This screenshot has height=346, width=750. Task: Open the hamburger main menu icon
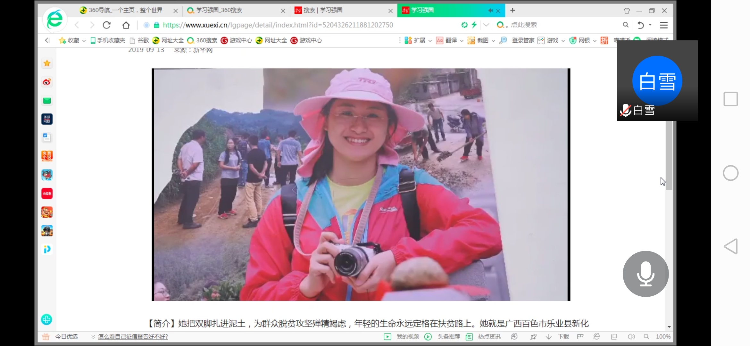tap(664, 25)
